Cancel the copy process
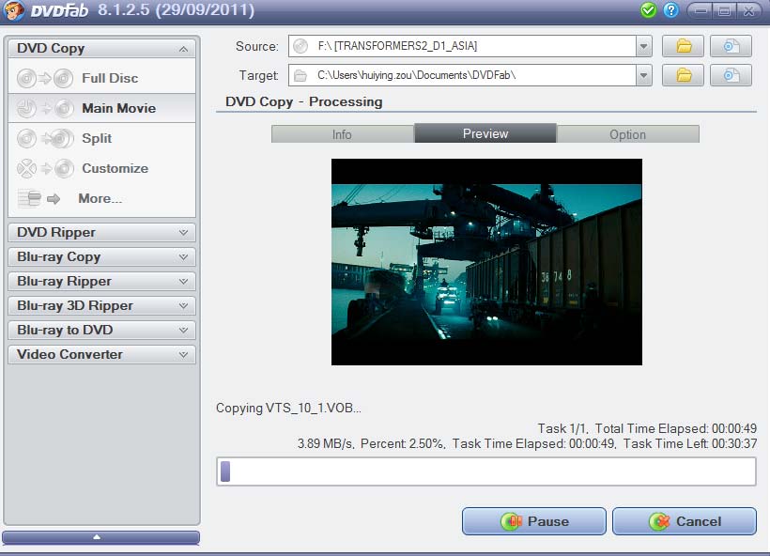This screenshot has height=556, width=770. tap(684, 521)
